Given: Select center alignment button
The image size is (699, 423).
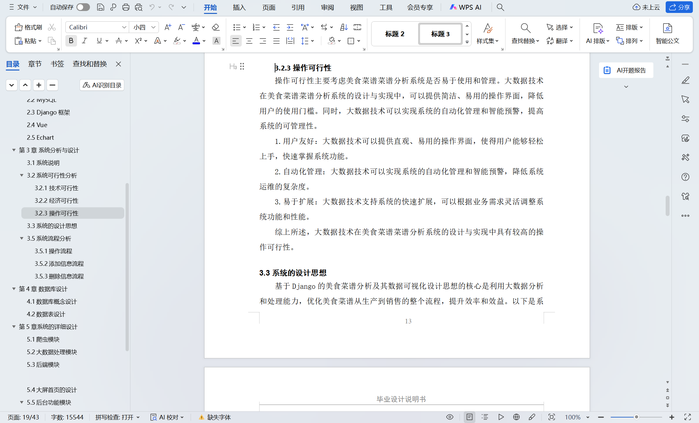Looking at the screenshot, I should point(249,41).
